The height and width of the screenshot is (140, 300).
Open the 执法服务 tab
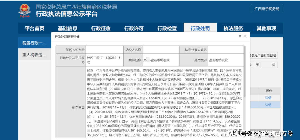tap(233, 29)
